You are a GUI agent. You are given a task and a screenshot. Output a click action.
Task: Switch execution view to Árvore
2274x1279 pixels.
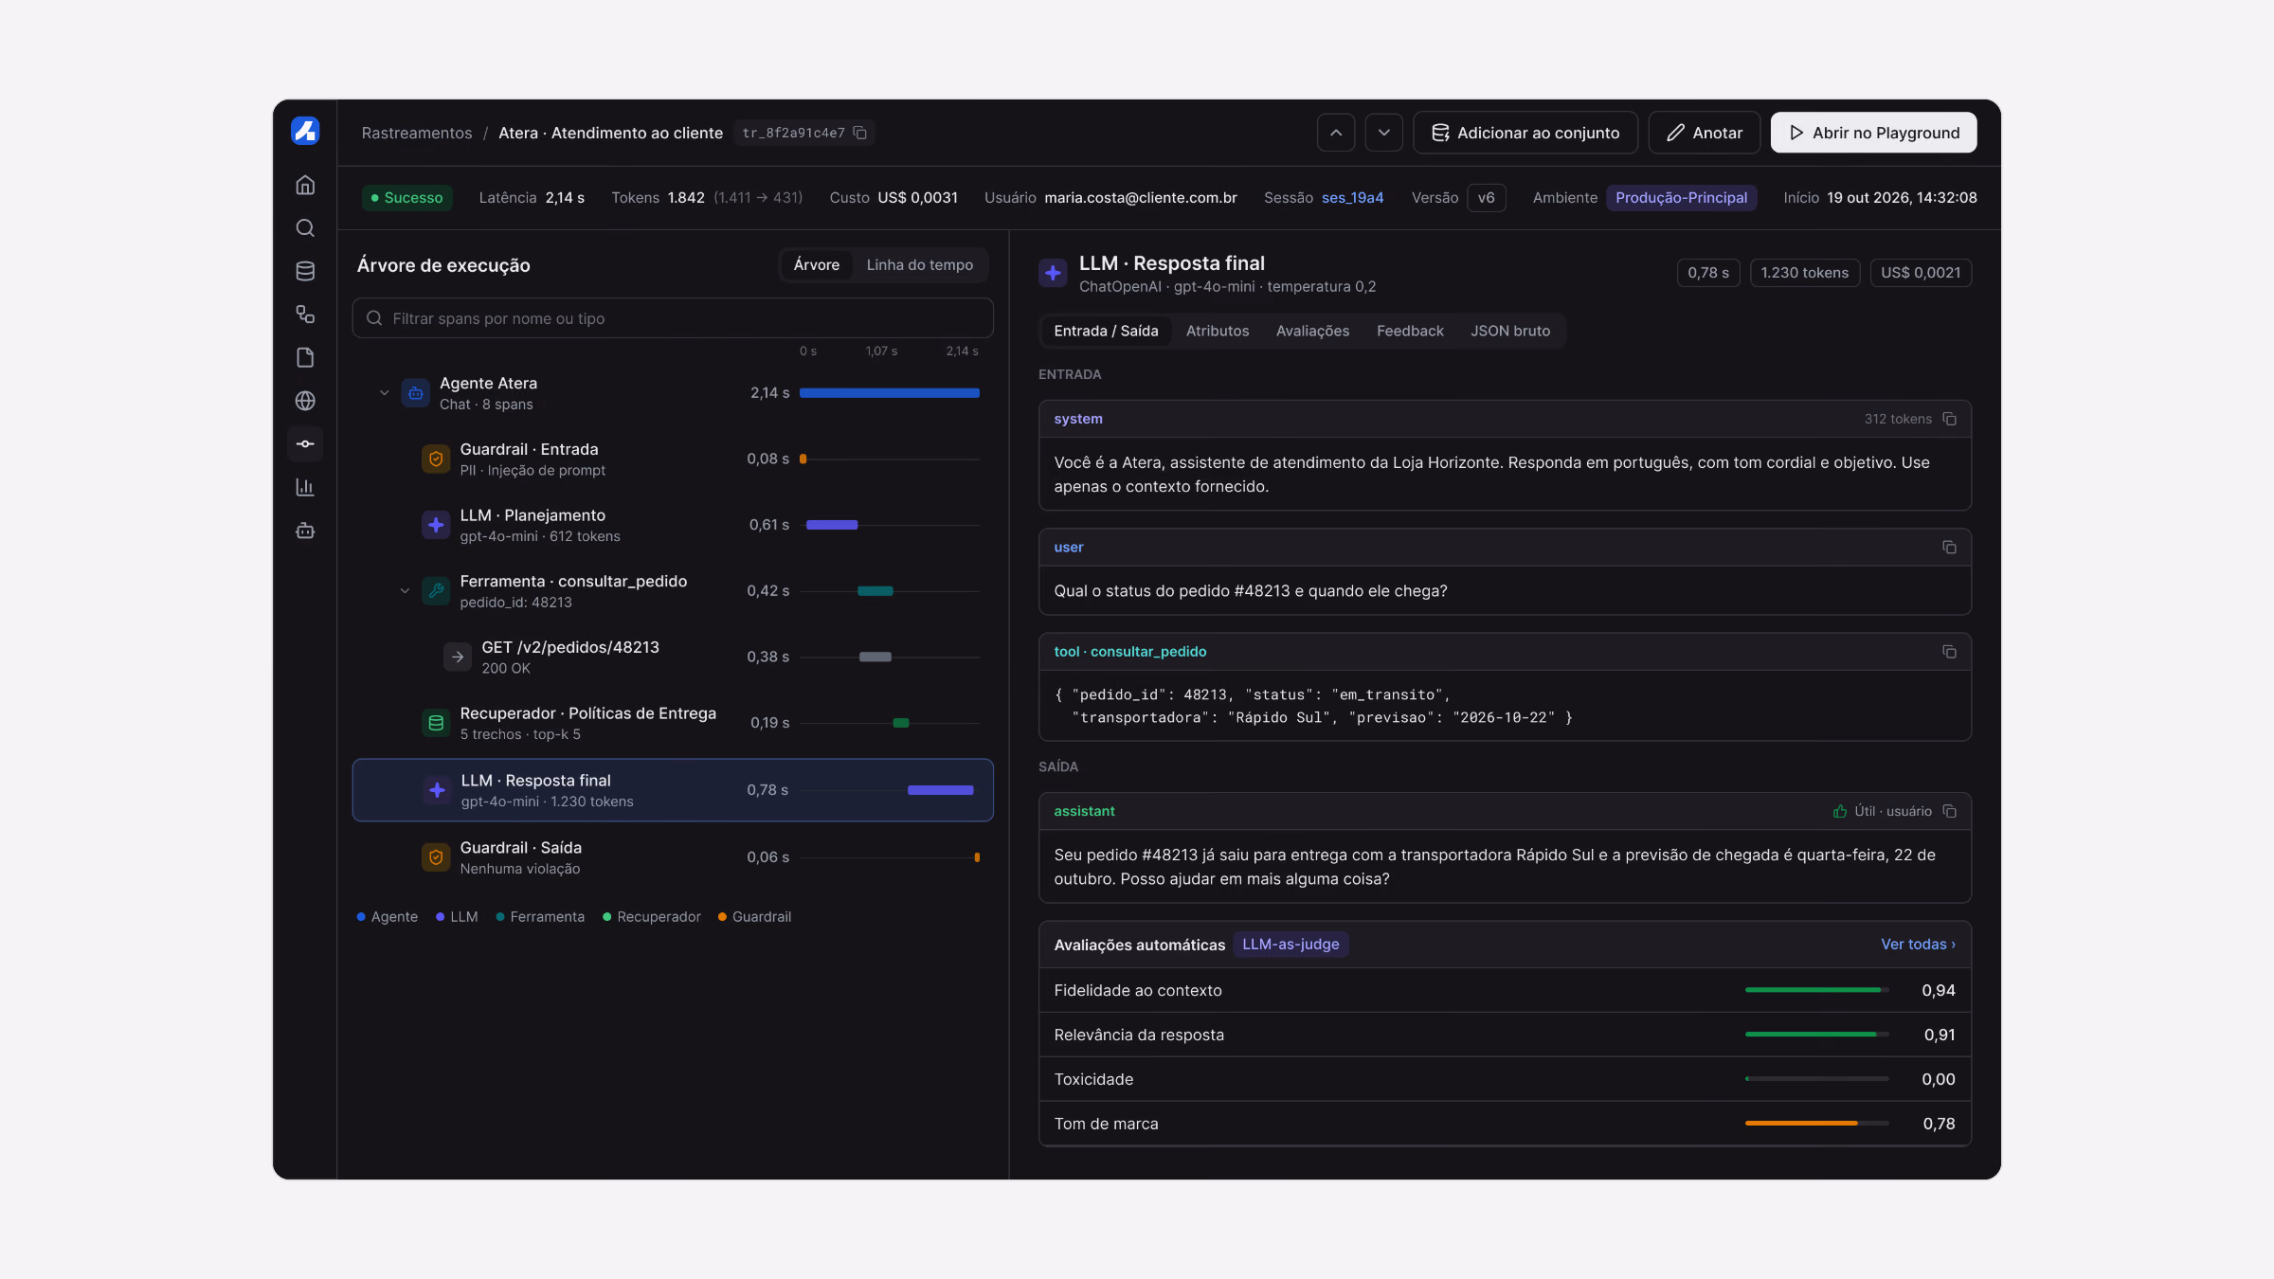coord(817,265)
